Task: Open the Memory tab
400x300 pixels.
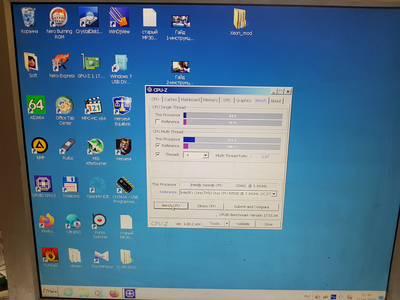Action: click(x=210, y=100)
